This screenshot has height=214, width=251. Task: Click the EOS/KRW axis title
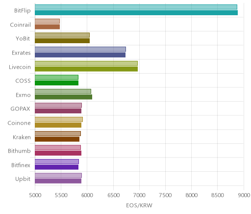[x=139, y=205]
